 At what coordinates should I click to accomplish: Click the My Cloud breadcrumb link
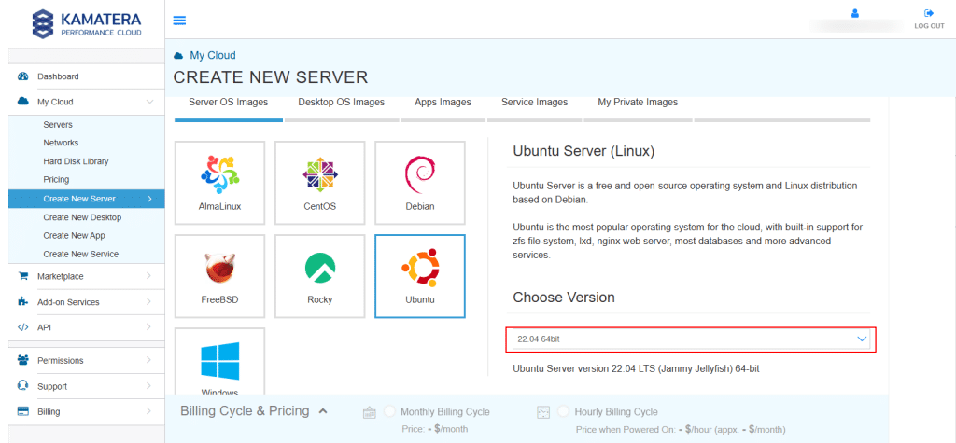click(213, 55)
